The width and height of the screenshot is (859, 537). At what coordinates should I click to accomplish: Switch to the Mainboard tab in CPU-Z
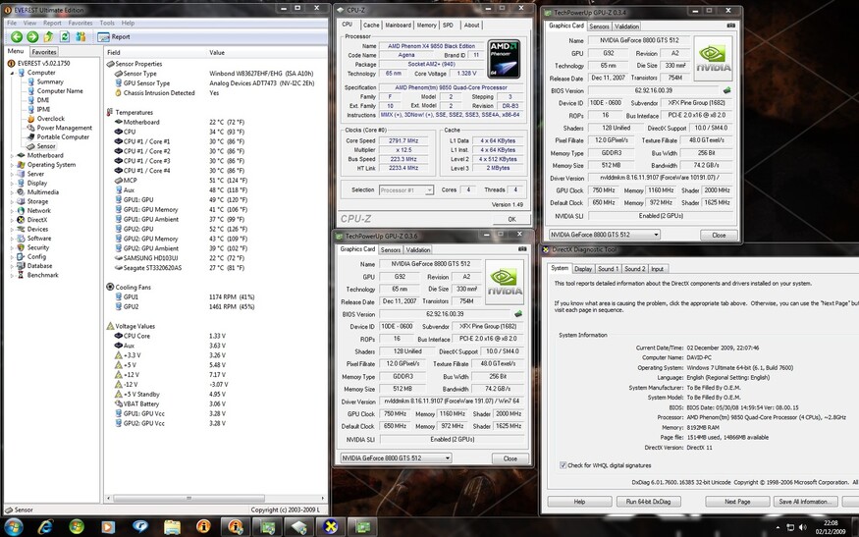398,26
